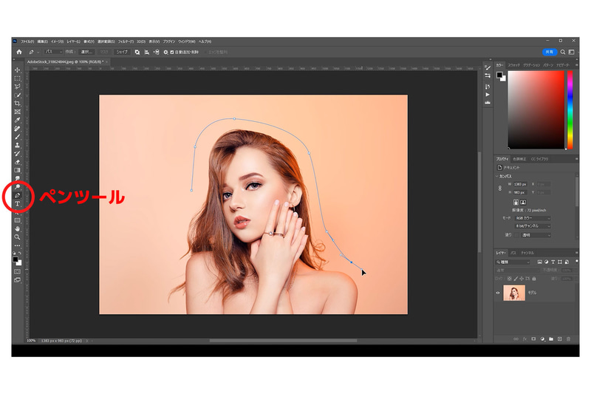Open the Pen tool preset dropdown arrow

pos(38,52)
